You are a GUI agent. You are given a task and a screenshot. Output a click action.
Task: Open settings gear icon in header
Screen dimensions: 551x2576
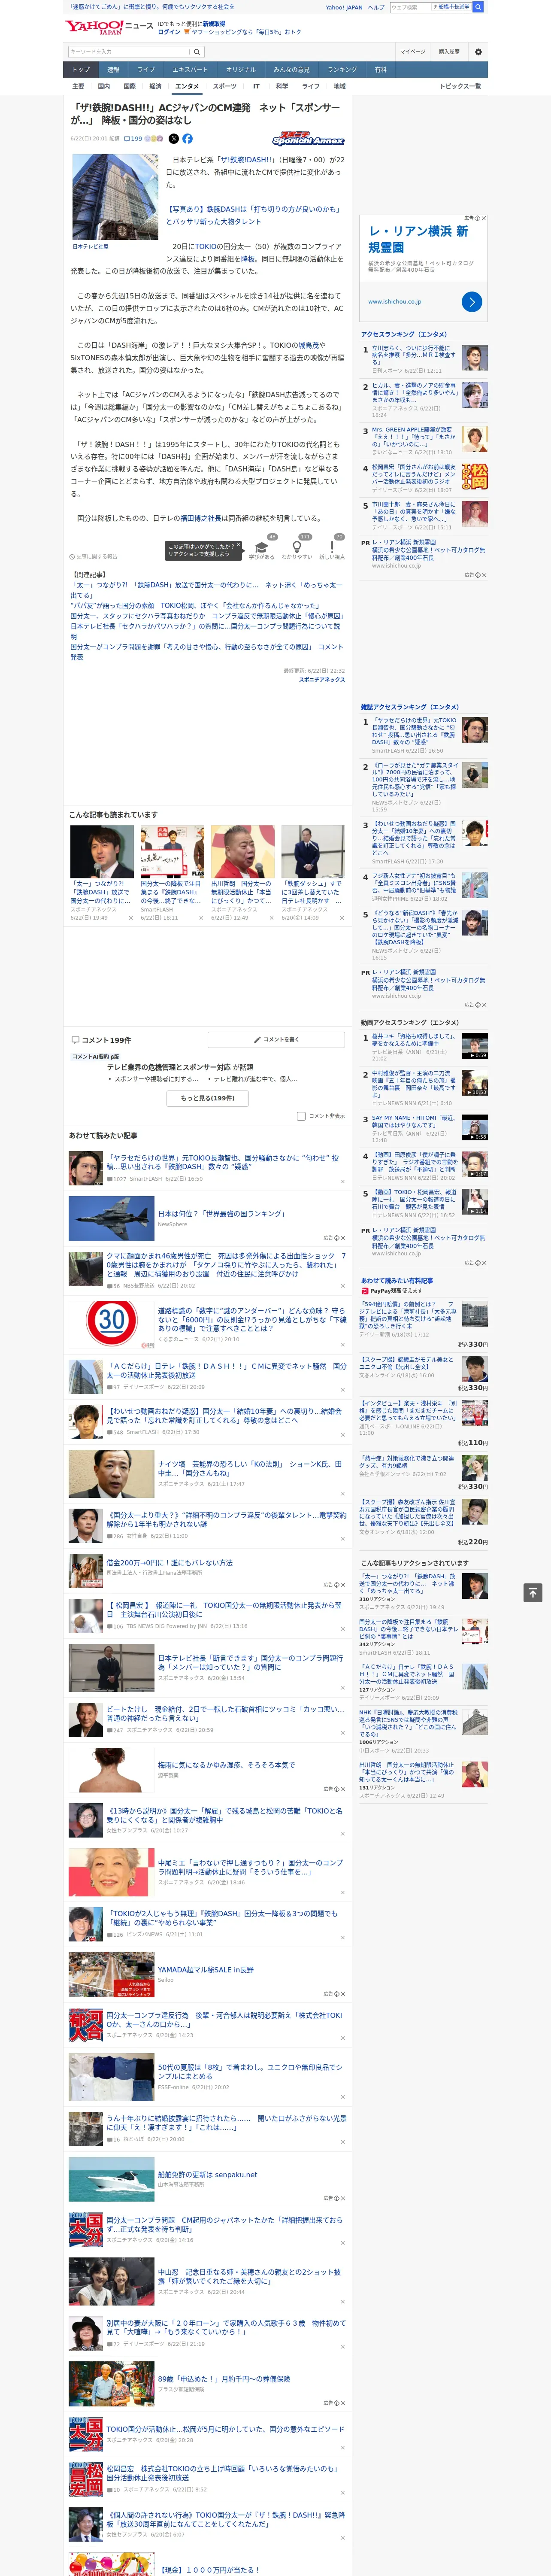[478, 51]
